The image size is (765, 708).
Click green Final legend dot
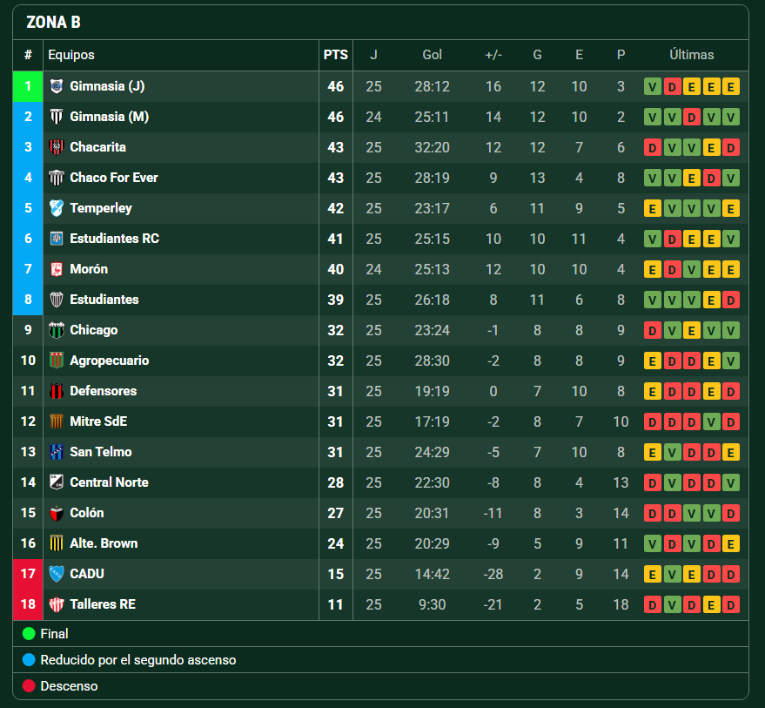(x=29, y=634)
